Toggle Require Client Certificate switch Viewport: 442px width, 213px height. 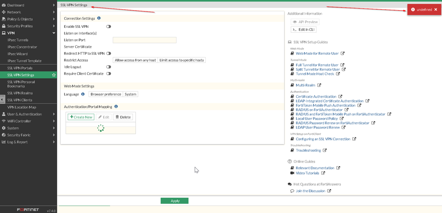pos(108,74)
